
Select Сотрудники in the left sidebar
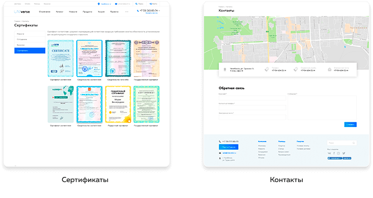point(30,40)
